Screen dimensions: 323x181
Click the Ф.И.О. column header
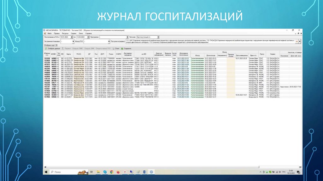click(79, 54)
